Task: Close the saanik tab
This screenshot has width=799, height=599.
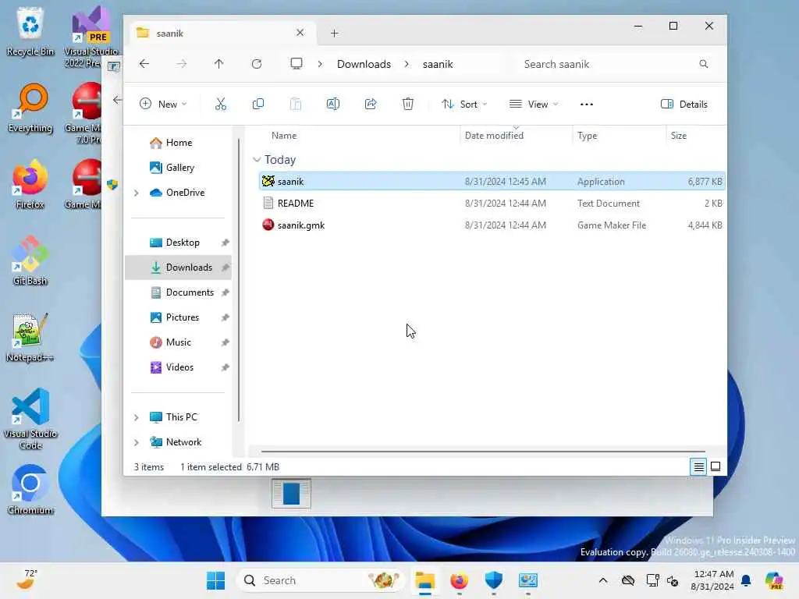Action: click(x=300, y=33)
